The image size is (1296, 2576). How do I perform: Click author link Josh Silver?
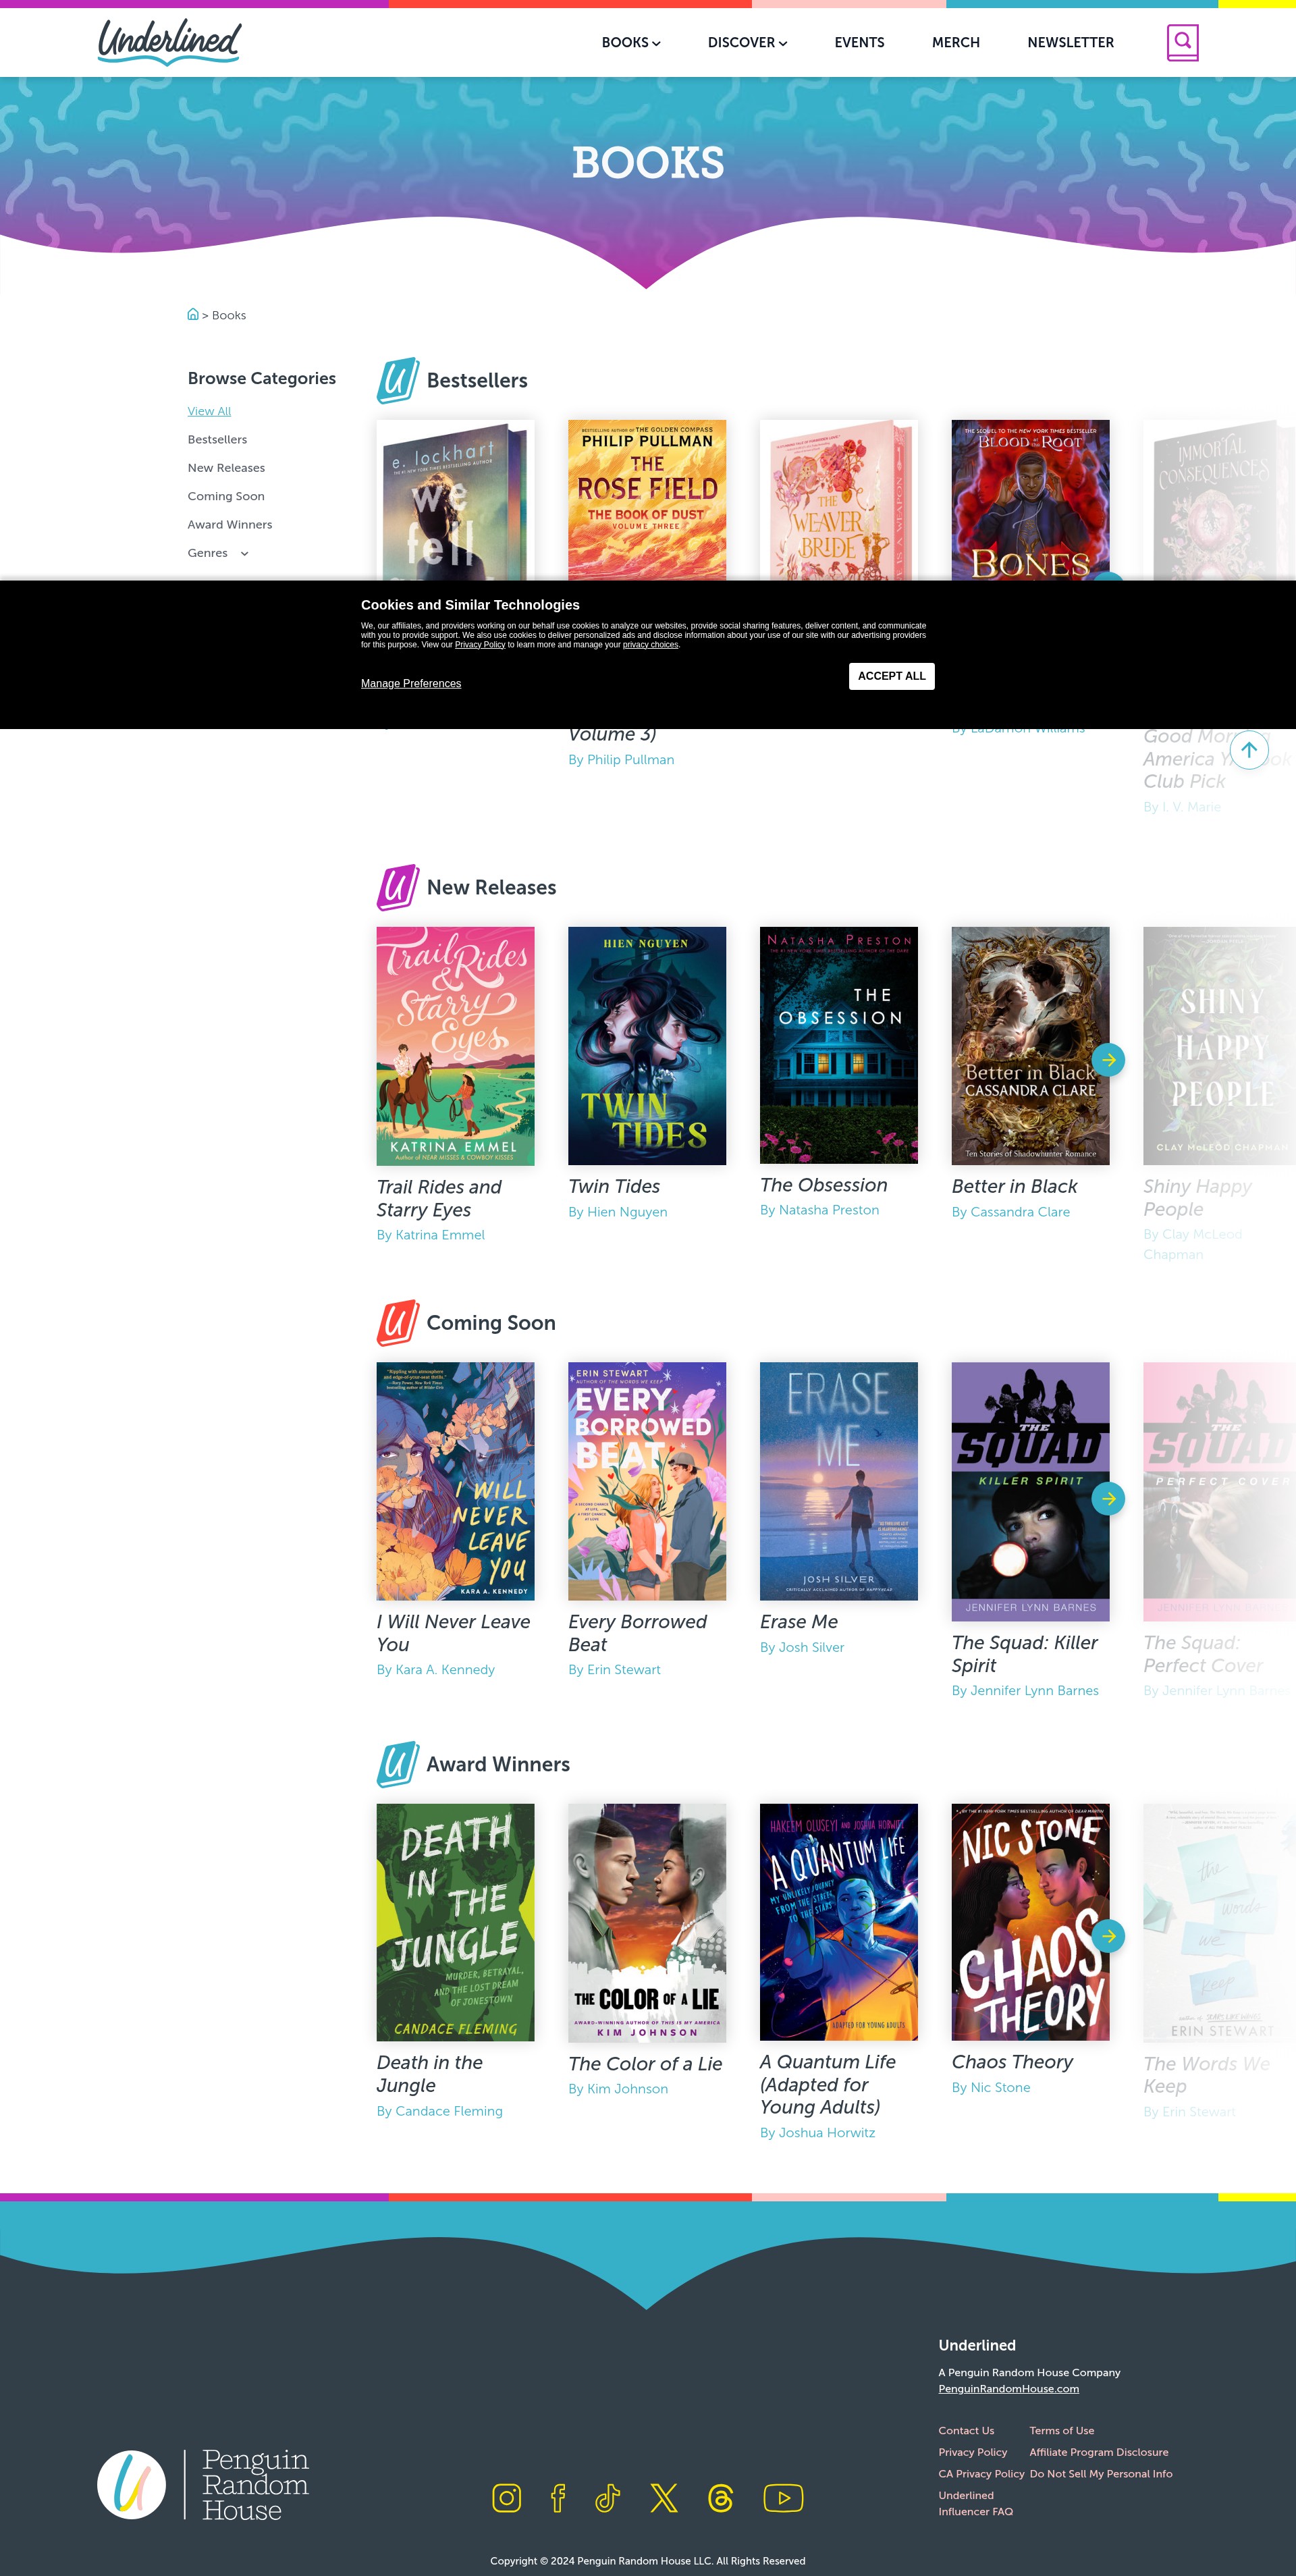811,1647
